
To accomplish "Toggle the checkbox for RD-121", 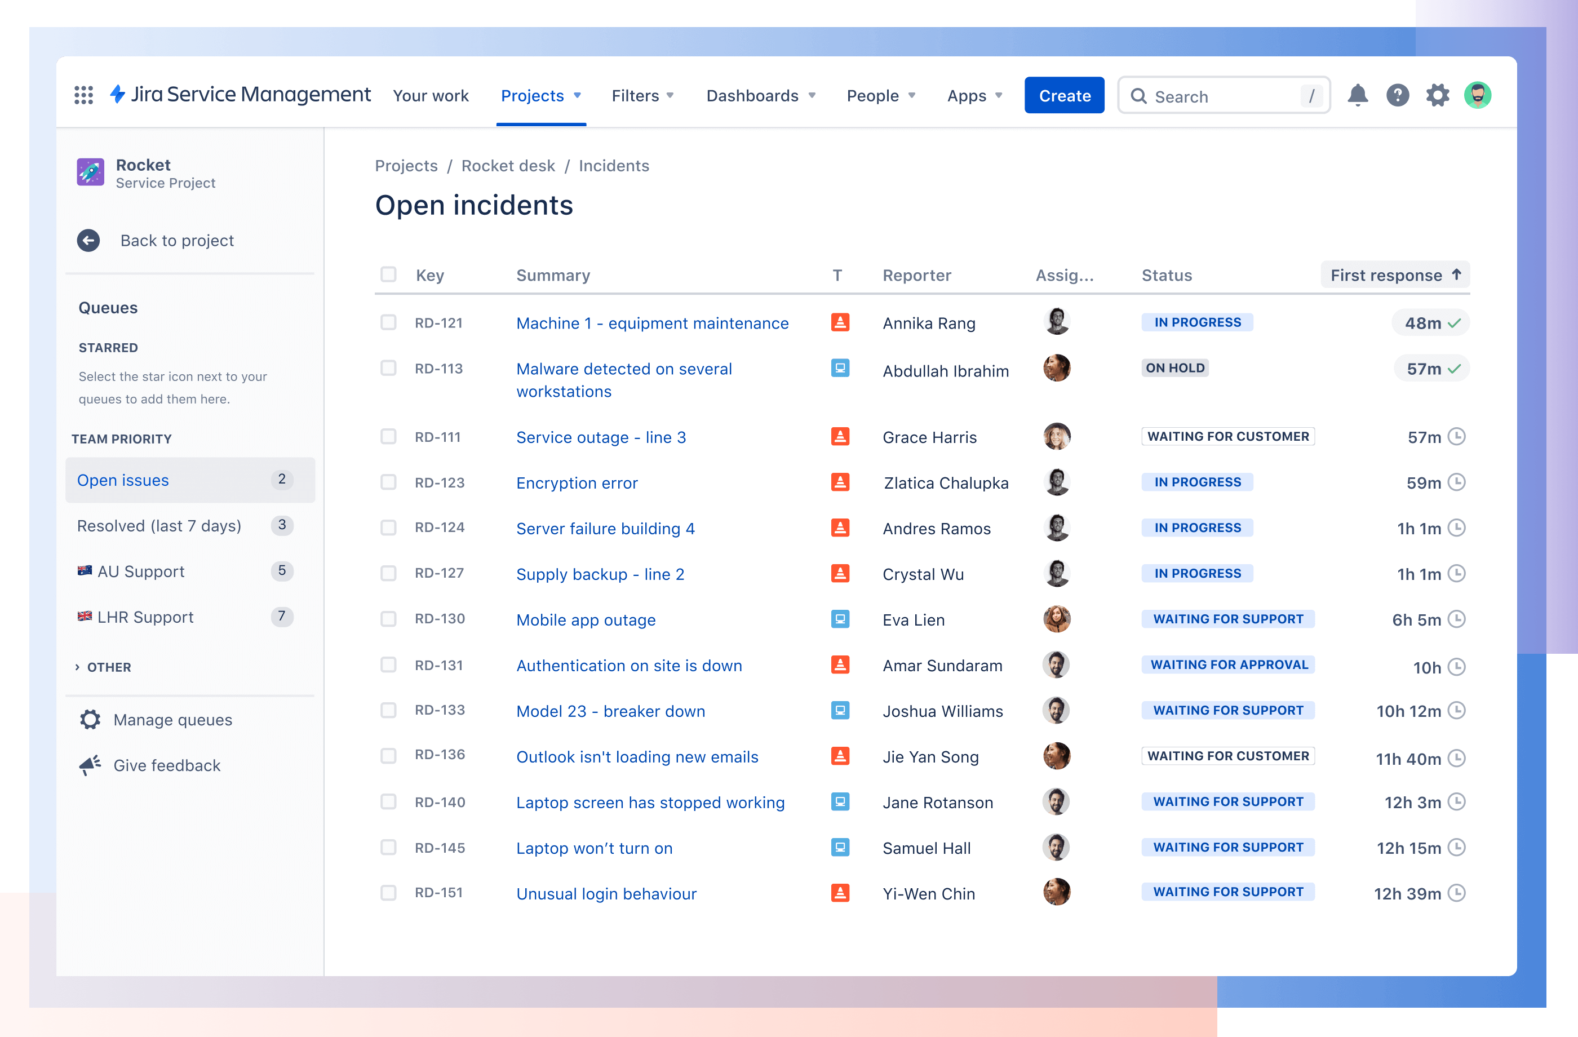I will coord(389,323).
